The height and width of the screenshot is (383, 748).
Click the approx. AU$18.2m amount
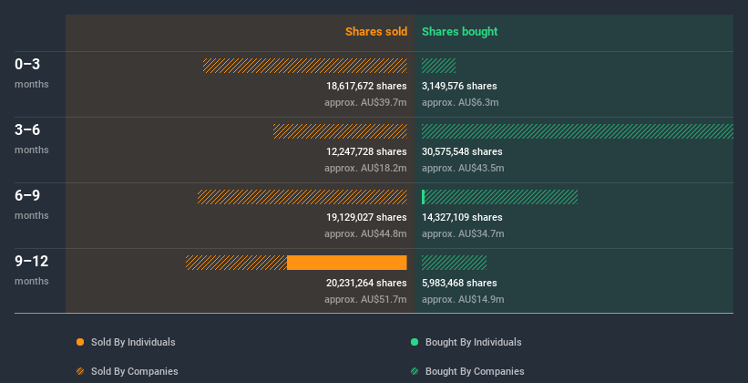tap(365, 168)
